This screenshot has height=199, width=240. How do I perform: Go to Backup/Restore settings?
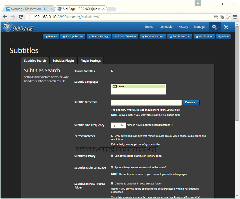[x=73, y=37]
